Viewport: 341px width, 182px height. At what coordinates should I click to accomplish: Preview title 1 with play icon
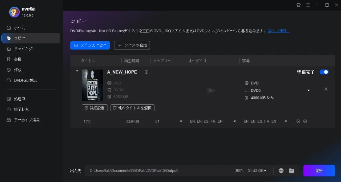(x=298, y=121)
